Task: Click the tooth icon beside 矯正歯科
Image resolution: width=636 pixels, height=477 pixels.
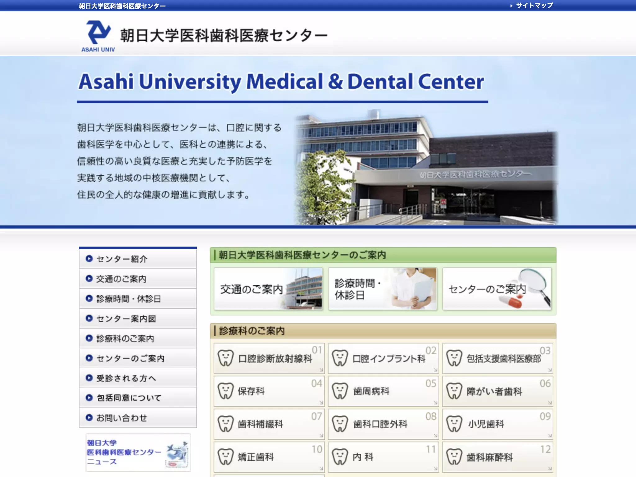Action: [225, 457]
